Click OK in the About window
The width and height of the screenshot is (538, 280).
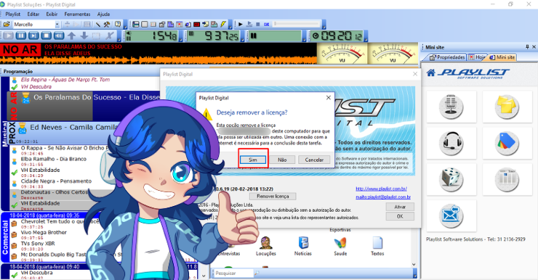point(400,216)
